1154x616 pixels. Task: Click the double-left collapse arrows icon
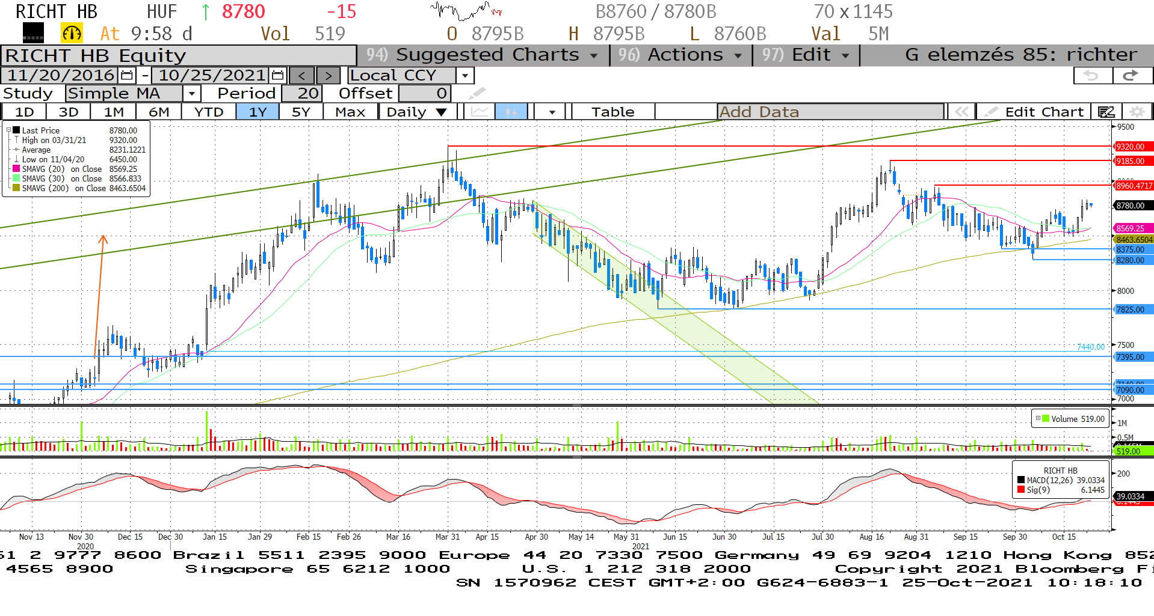(x=961, y=112)
